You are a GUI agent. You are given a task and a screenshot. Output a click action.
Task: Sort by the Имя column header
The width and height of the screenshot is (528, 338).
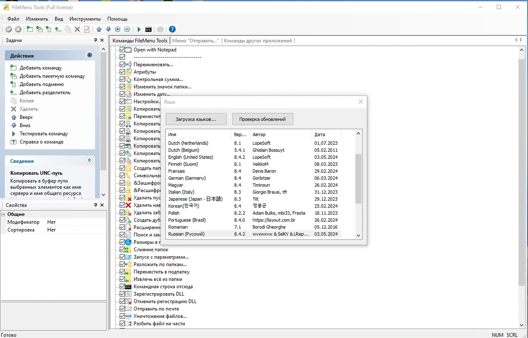tap(199, 135)
